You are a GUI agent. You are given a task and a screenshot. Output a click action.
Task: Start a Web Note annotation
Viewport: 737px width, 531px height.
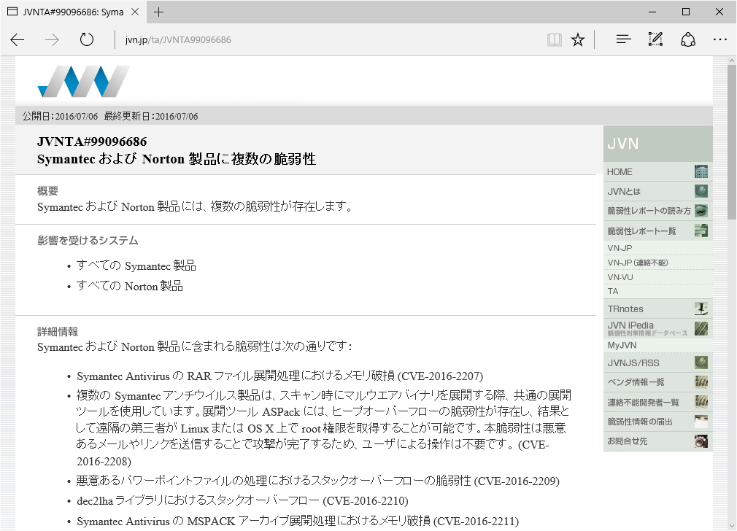[655, 39]
